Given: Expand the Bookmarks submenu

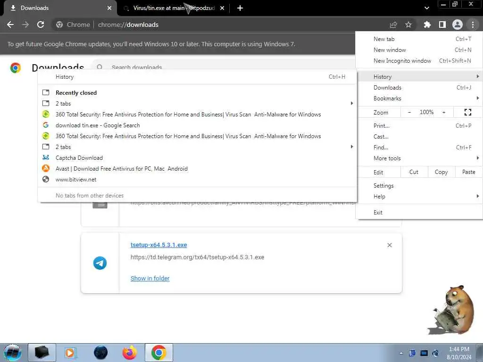Looking at the screenshot, I should pos(419,99).
